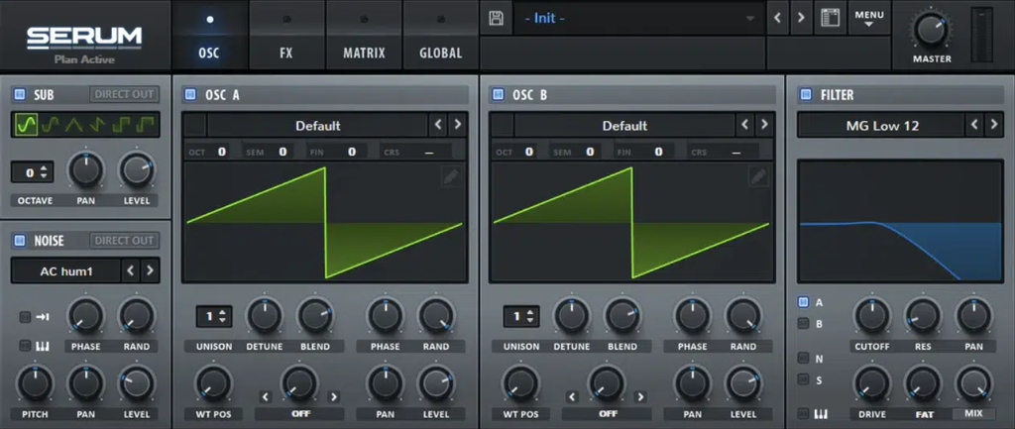
Task: Load next preset arrow
Action: pos(801,18)
